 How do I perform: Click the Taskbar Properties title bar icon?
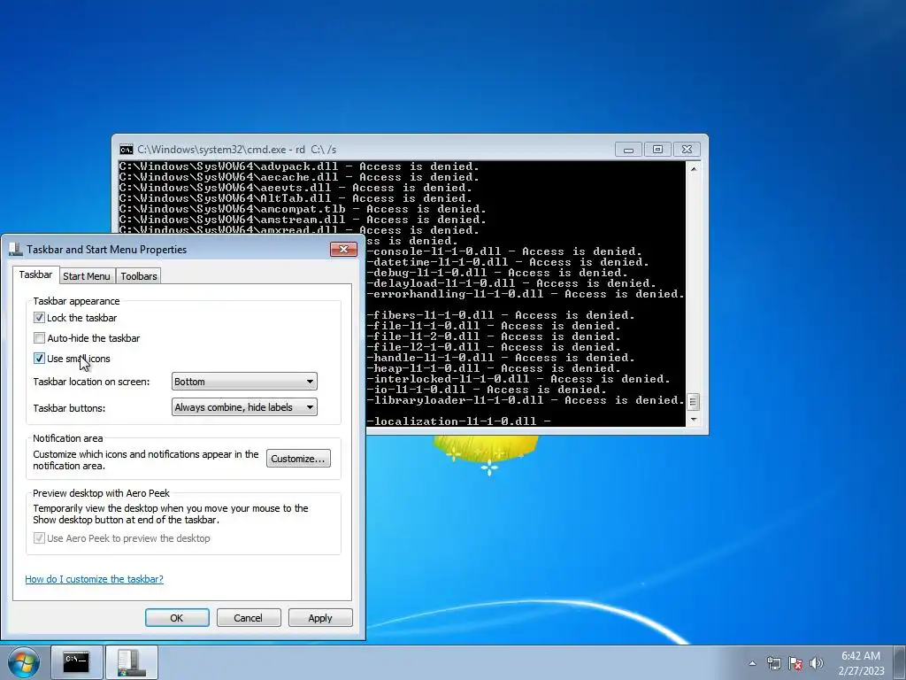(16, 250)
